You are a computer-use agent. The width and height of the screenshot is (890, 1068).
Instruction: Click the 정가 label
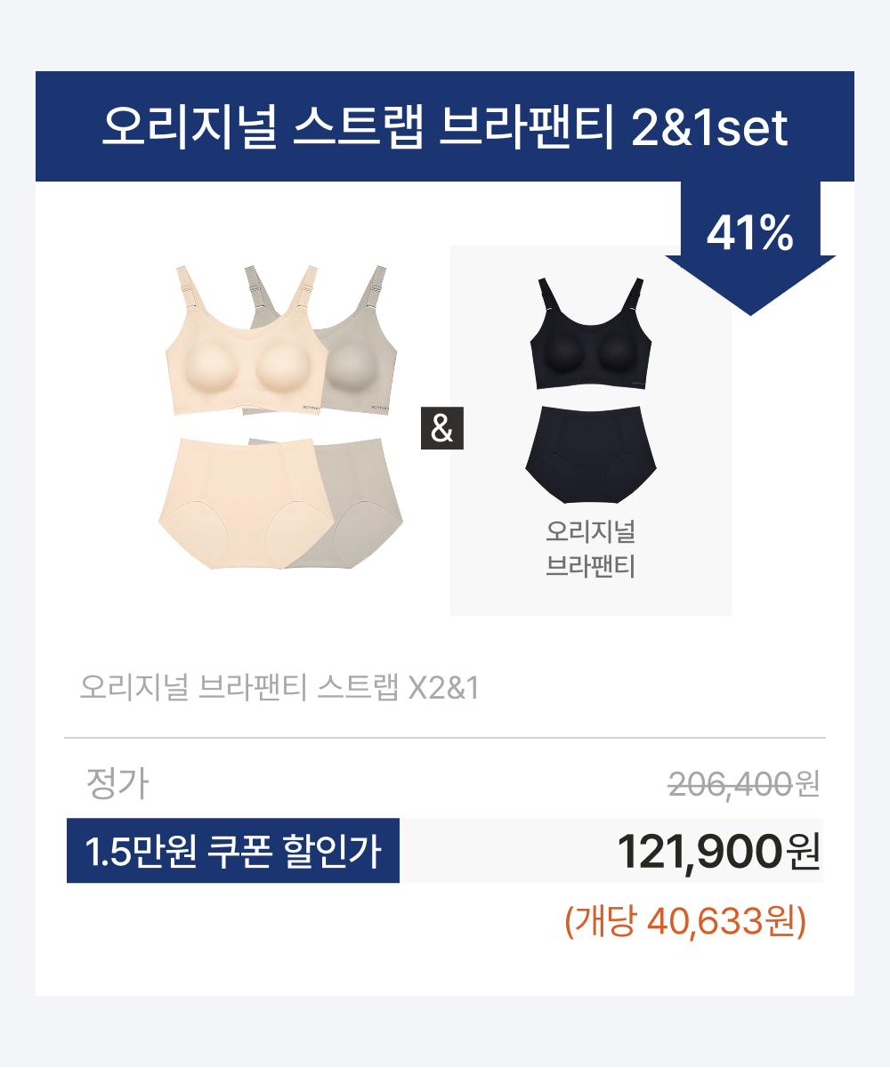click(117, 784)
